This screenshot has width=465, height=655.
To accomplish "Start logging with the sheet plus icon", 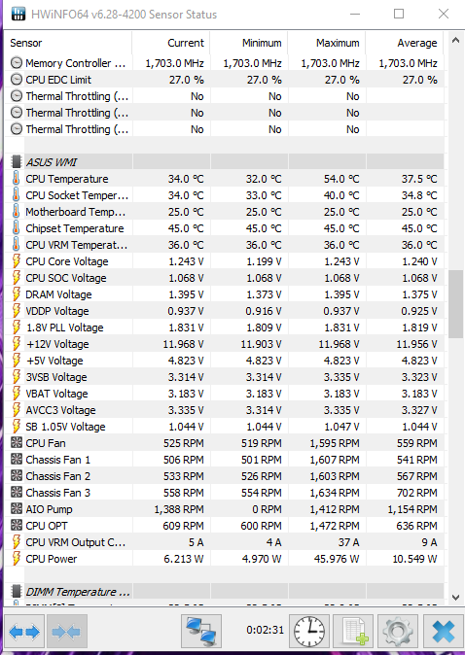I will coord(355,631).
